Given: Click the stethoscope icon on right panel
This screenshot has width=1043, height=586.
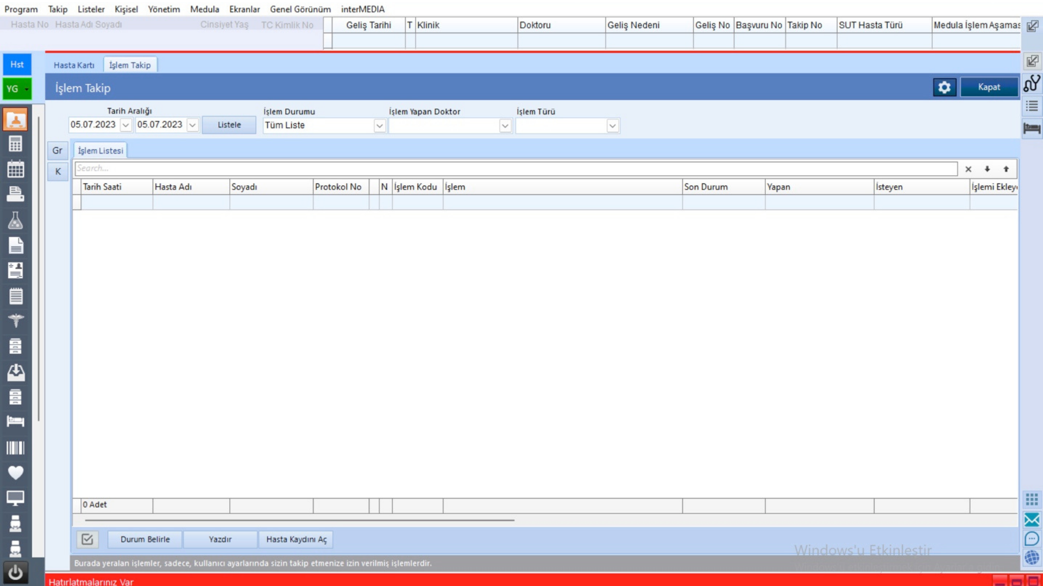Looking at the screenshot, I should point(1032,84).
